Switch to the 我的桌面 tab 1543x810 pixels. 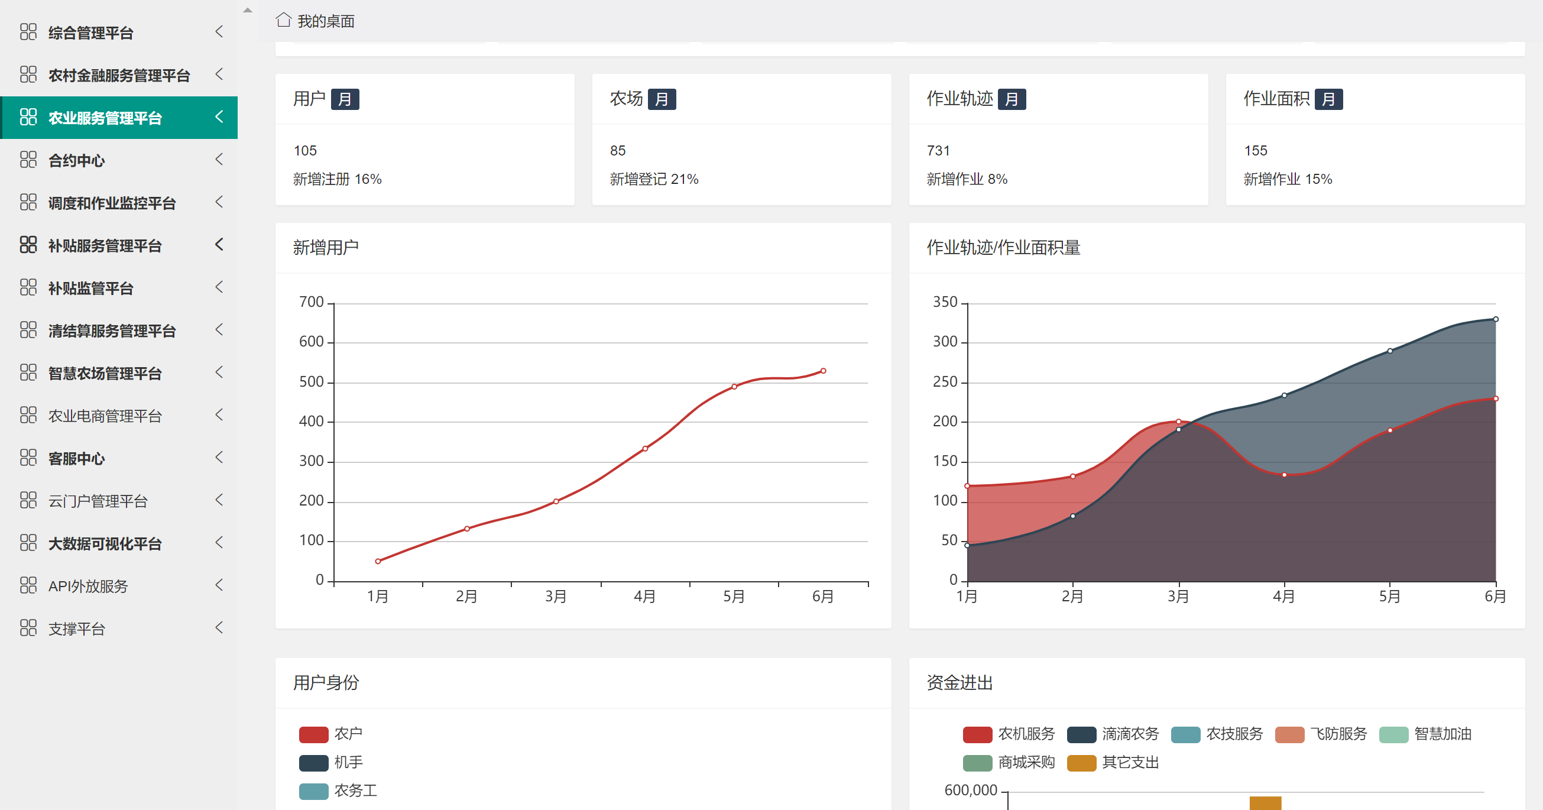pyautogui.click(x=316, y=21)
